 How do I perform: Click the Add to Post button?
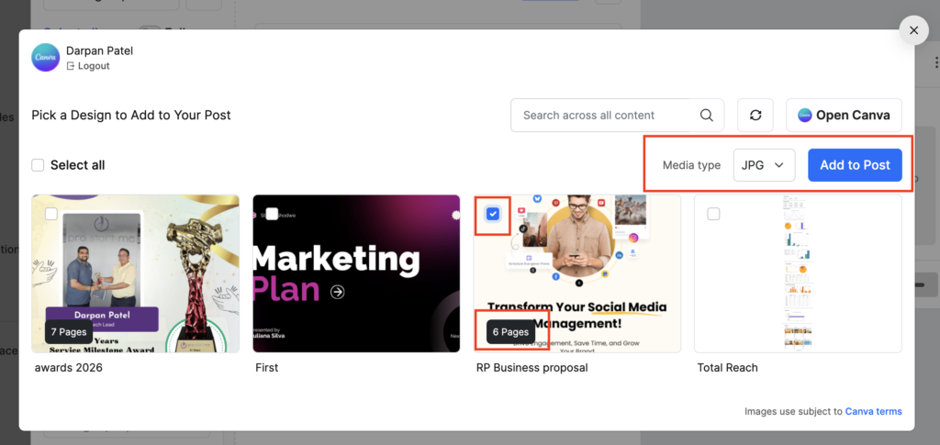coord(855,165)
